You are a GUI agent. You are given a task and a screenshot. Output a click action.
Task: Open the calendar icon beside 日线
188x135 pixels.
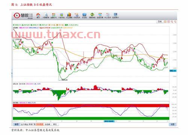165,22
